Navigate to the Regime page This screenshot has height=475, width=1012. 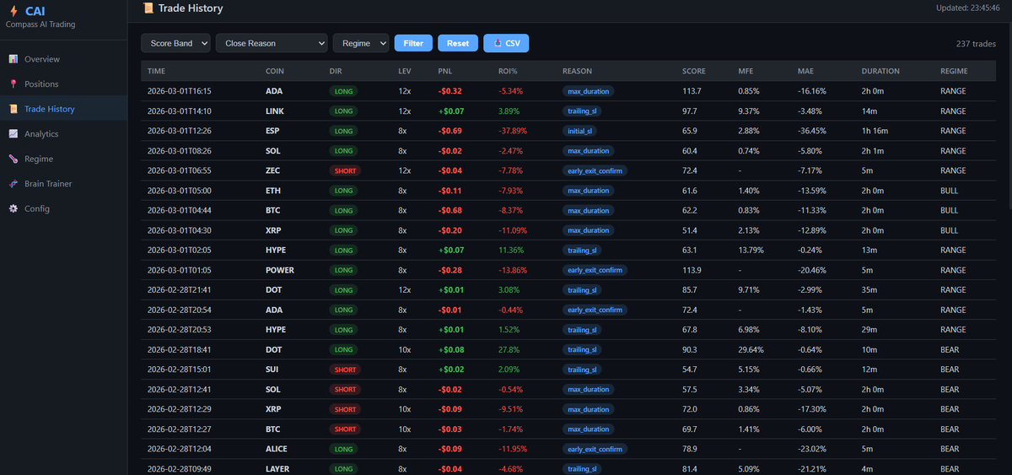click(63, 159)
